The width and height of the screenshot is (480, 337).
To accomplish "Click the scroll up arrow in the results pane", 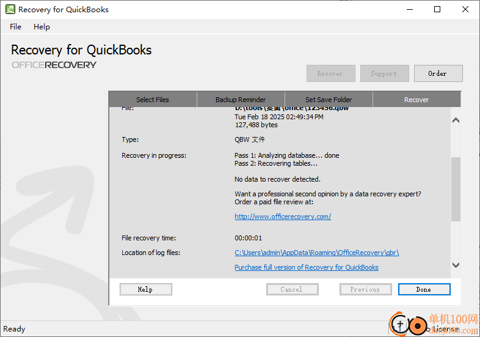I will 456,120.
